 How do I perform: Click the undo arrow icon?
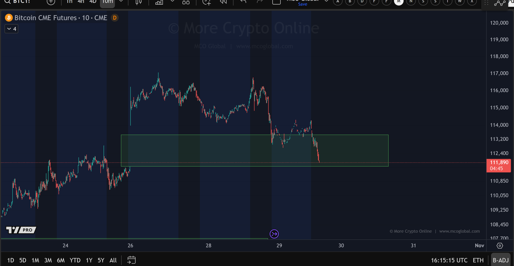(243, 2)
